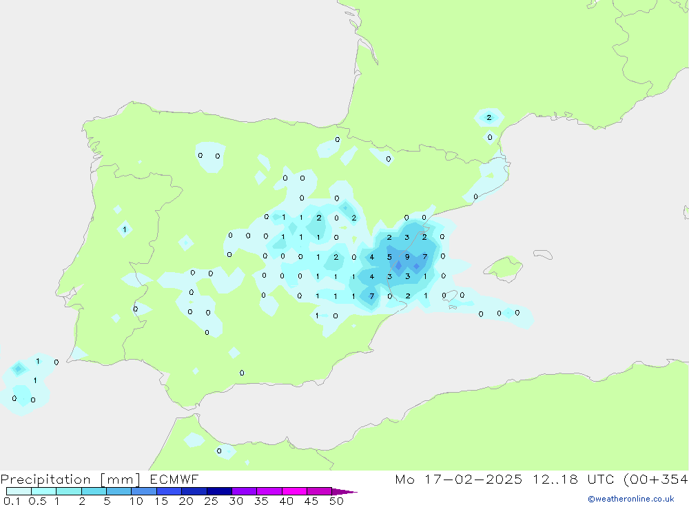
Task: Click the '12..18 UTC' time range
Action: pos(573,479)
